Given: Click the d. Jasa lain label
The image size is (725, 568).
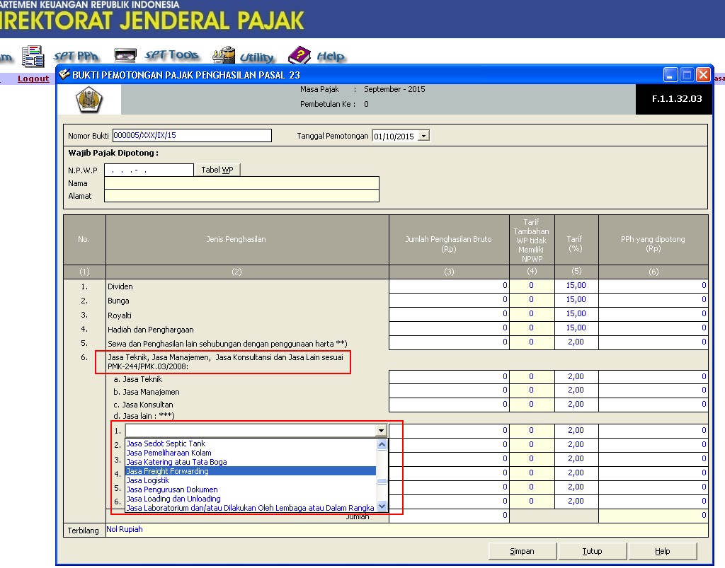Looking at the screenshot, I should [x=144, y=416].
